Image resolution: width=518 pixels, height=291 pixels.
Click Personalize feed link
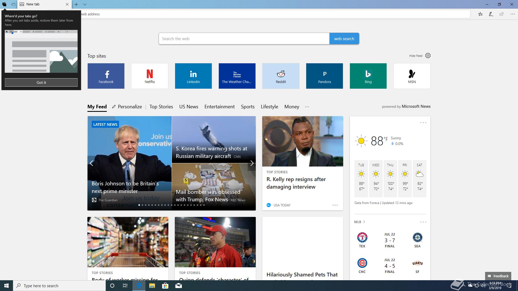click(x=127, y=107)
